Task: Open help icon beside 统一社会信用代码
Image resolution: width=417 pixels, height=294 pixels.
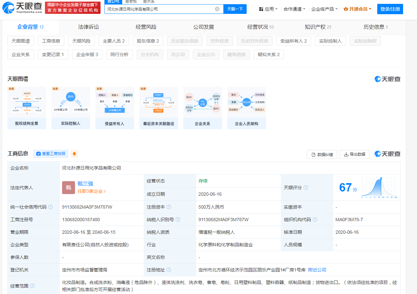Action: (50, 207)
